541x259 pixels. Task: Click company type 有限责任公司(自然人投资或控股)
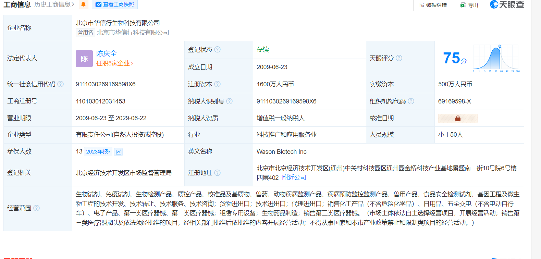(120, 135)
